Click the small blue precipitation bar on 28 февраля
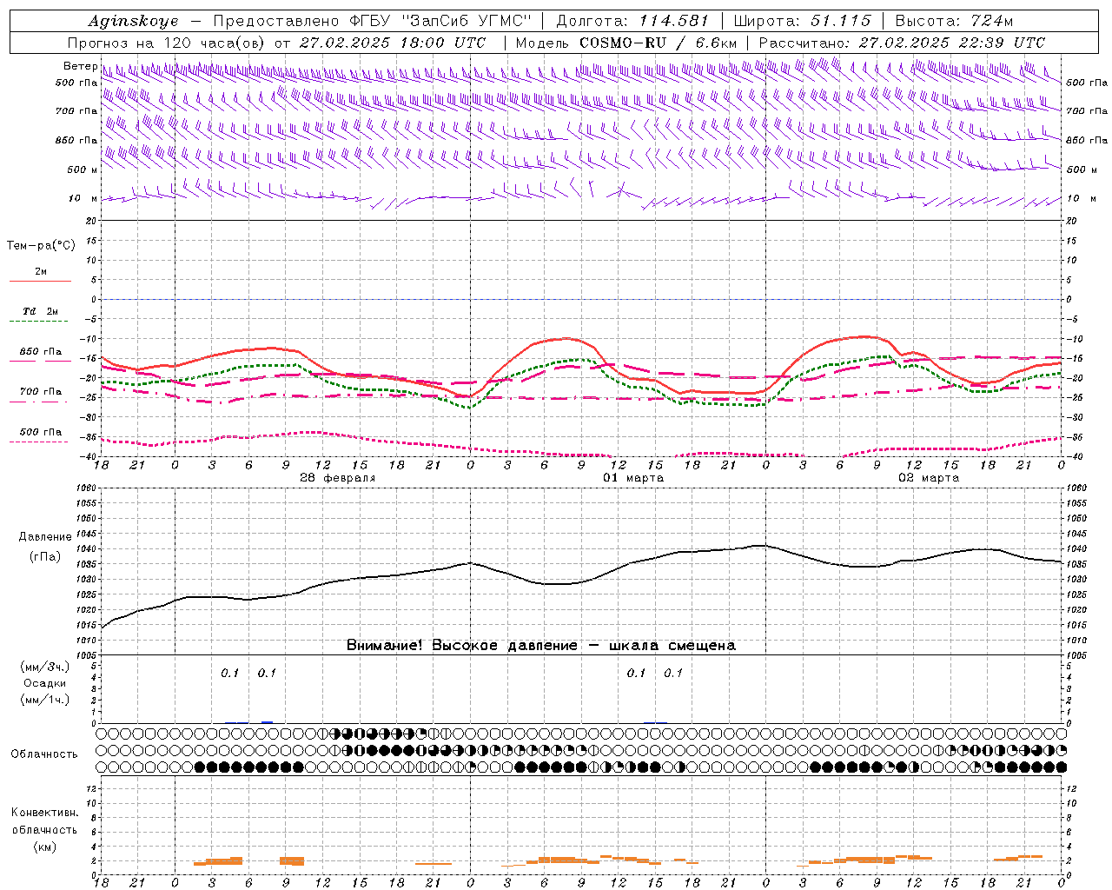 point(268,721)
